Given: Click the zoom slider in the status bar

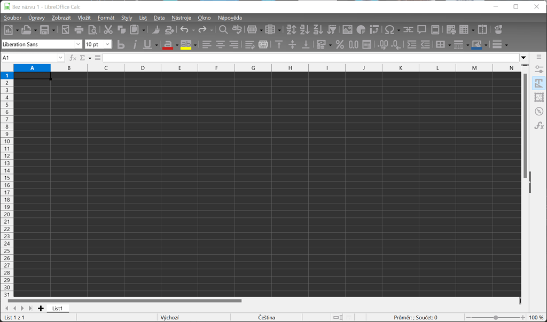Looking at the screenshot, I should click(x=495, y=317).
